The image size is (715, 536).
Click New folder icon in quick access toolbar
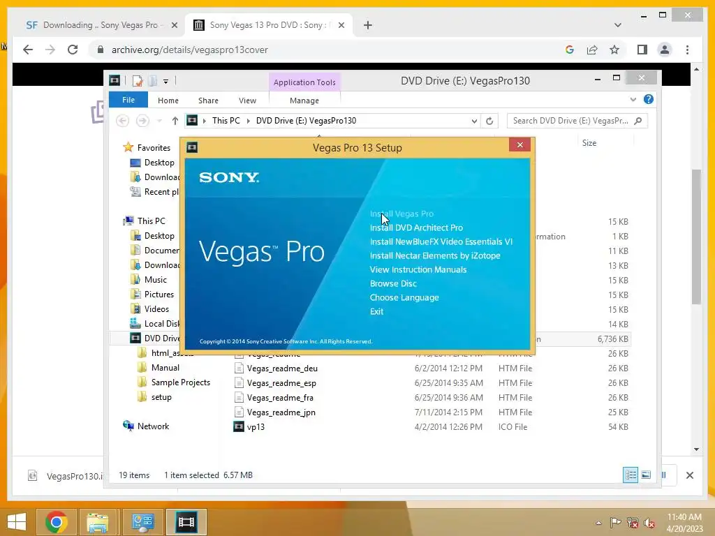[x=152, y=81]
